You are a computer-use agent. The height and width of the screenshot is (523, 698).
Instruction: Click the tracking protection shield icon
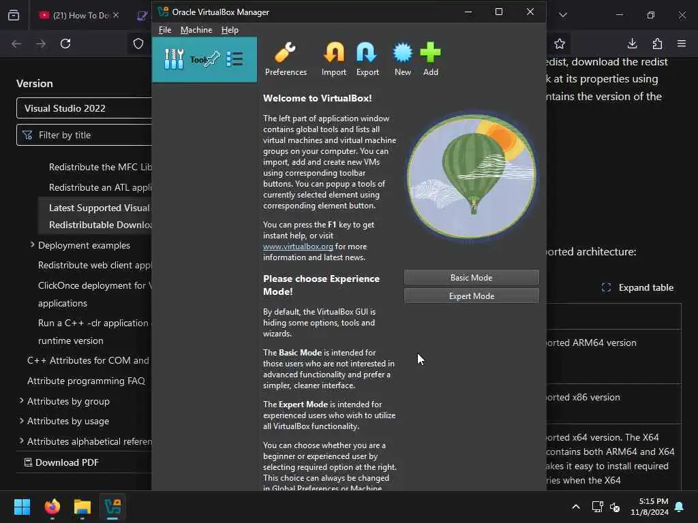[x=138, y=44]
